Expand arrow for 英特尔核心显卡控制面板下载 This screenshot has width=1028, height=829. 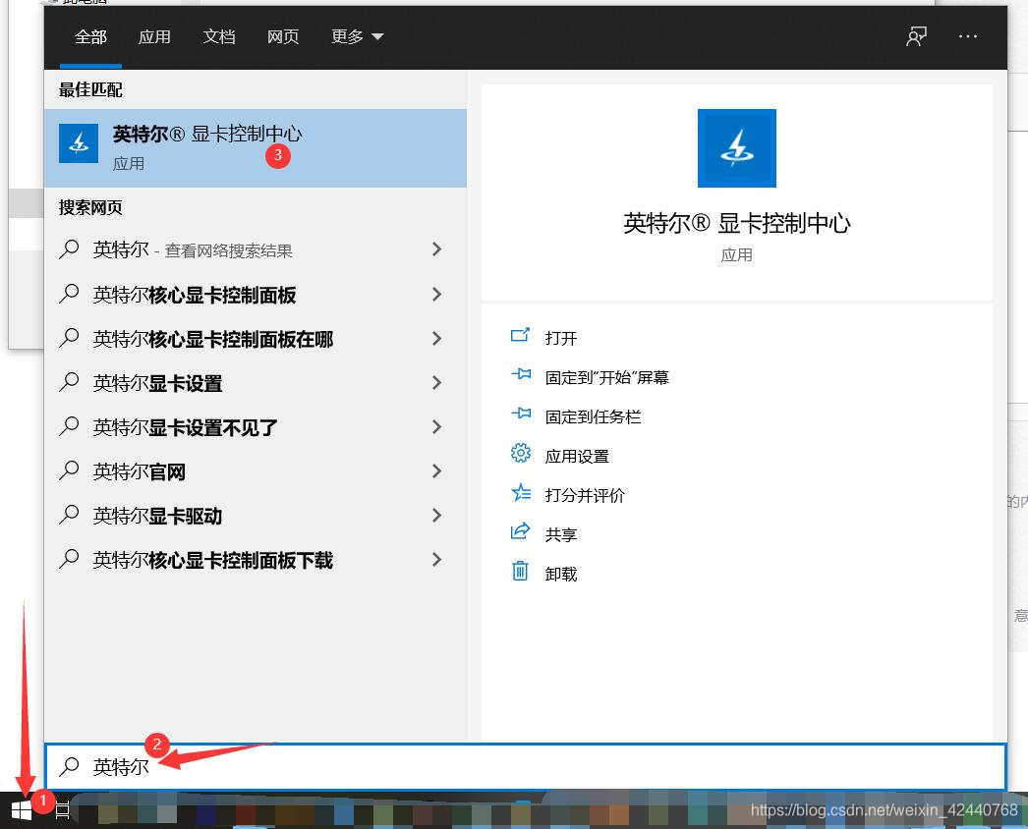(x=437, y=559)
